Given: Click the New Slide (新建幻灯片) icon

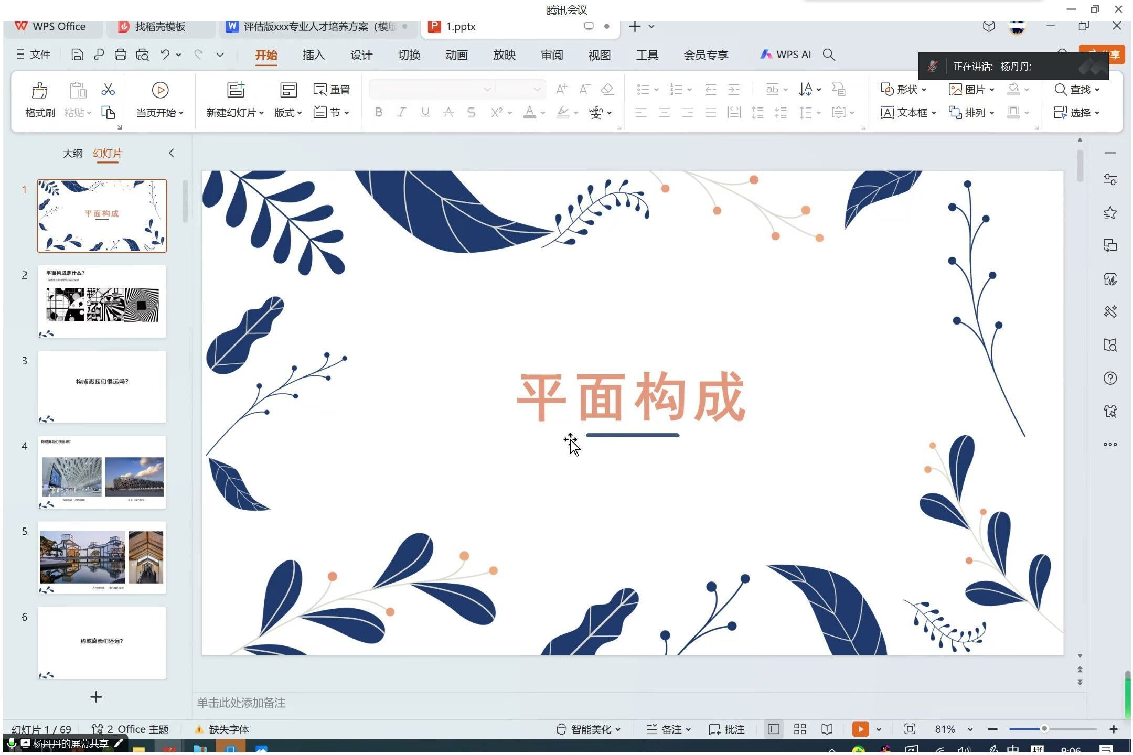Looking at the screenshot, I should (236, 90).
